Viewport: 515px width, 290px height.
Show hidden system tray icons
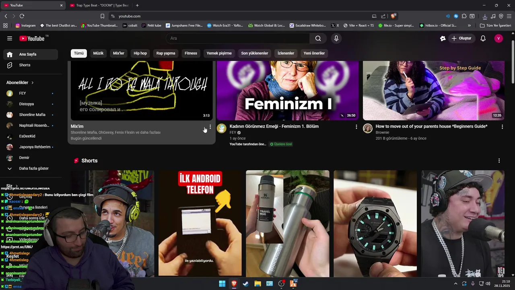click(455, 284)
